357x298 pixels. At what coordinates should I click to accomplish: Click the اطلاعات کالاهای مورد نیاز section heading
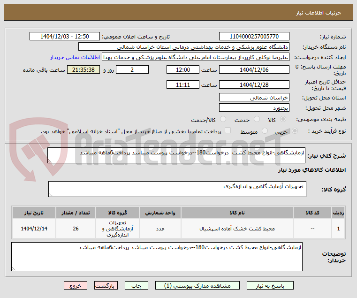312,170
